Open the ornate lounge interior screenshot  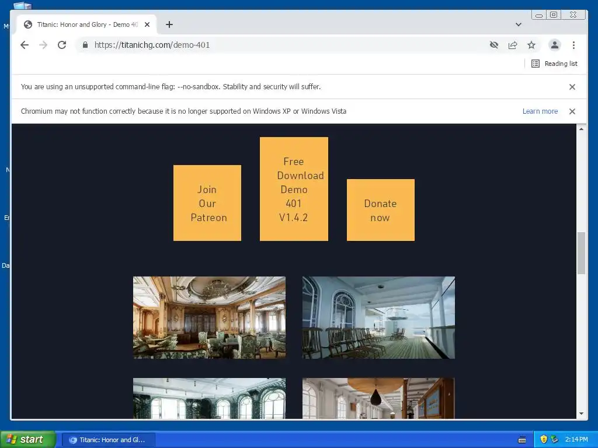[209, 317]
